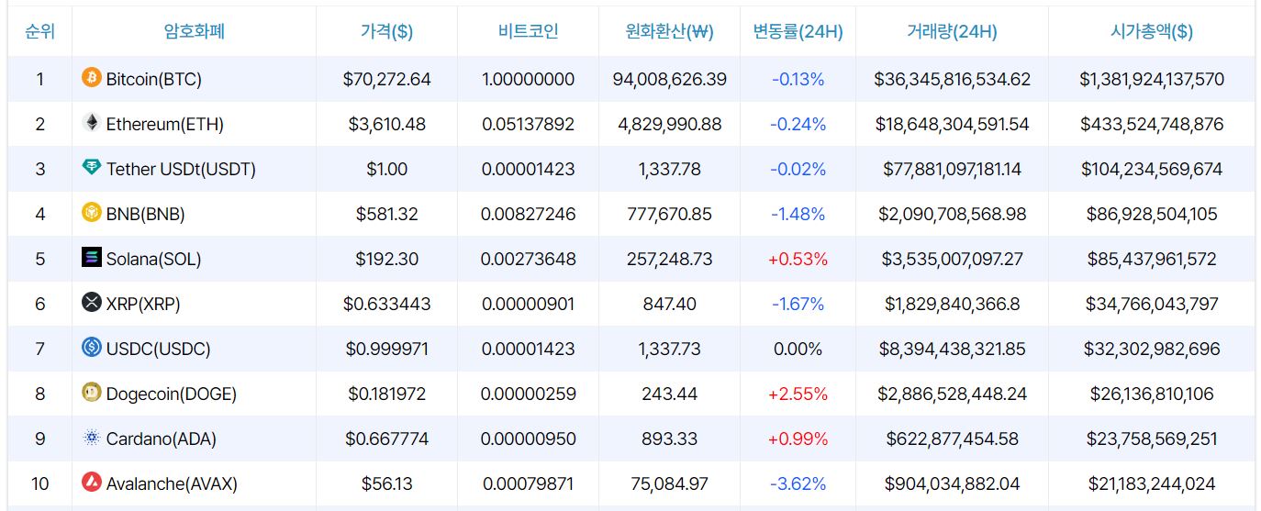The width and height of the screenshot is (1261, 511).
Task: Select Ethereum price $3,610.48
Action: [387, 124]
